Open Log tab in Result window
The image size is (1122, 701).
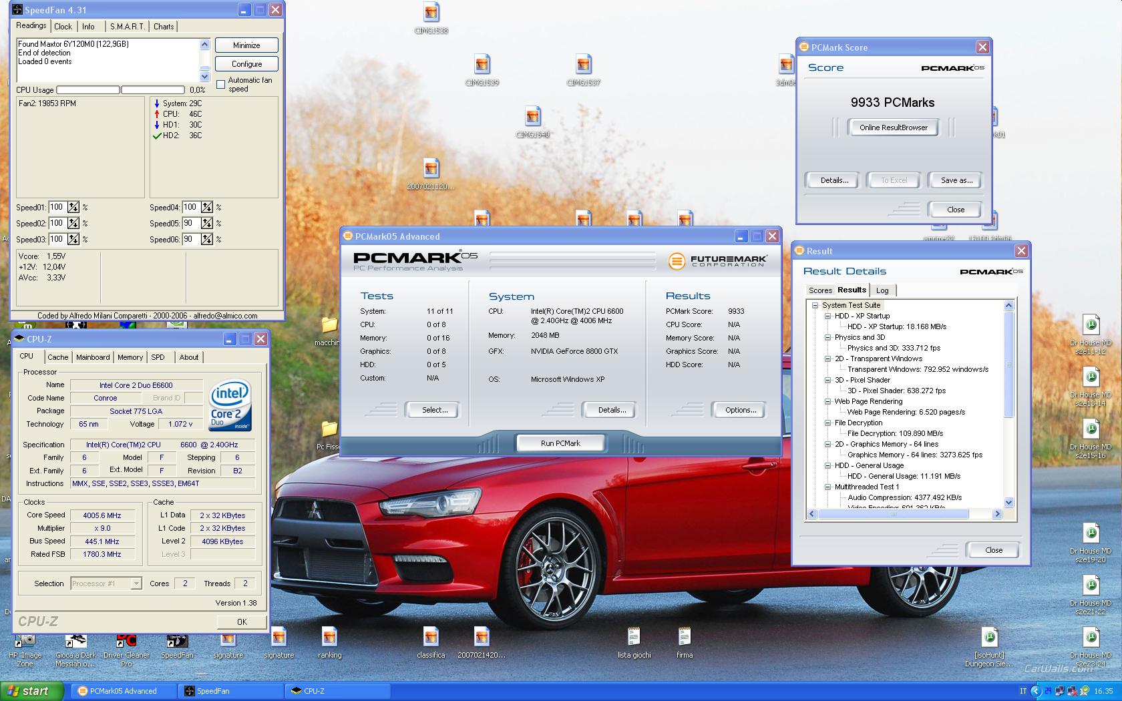click(x=882, y=290)
